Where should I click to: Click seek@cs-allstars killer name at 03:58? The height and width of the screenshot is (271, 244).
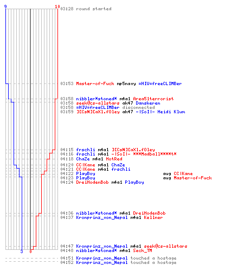click(98, 103)
